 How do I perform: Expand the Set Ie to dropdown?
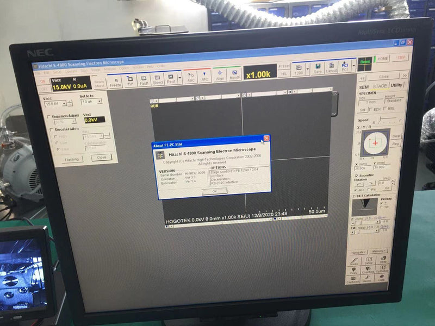(x=100, y=101)
